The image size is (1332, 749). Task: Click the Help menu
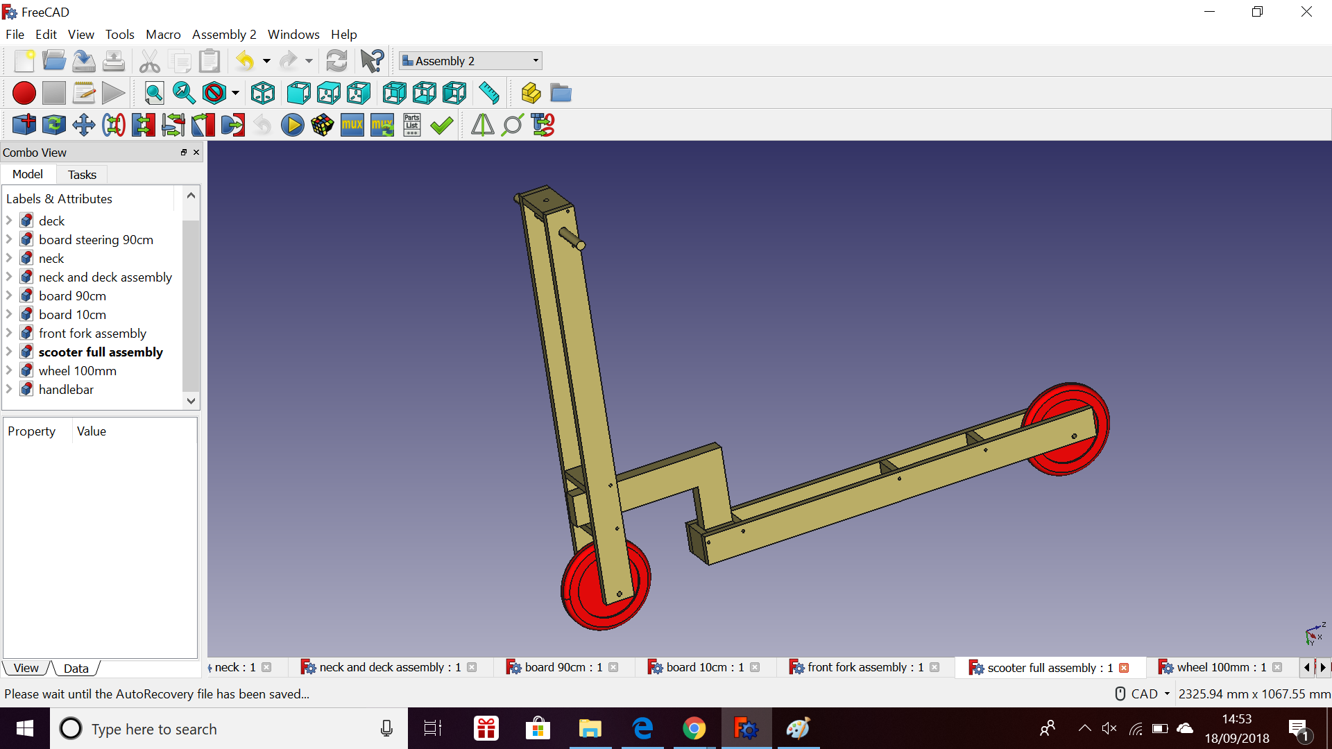[343, 34]
